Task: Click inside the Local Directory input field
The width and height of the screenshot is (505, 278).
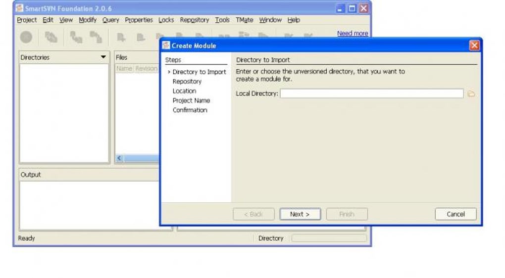Action: coord(372,93)
